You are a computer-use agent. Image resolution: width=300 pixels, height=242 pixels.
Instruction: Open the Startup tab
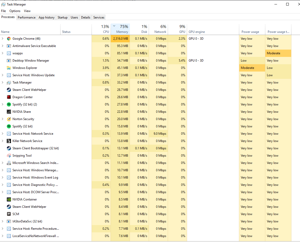(63, 17)
